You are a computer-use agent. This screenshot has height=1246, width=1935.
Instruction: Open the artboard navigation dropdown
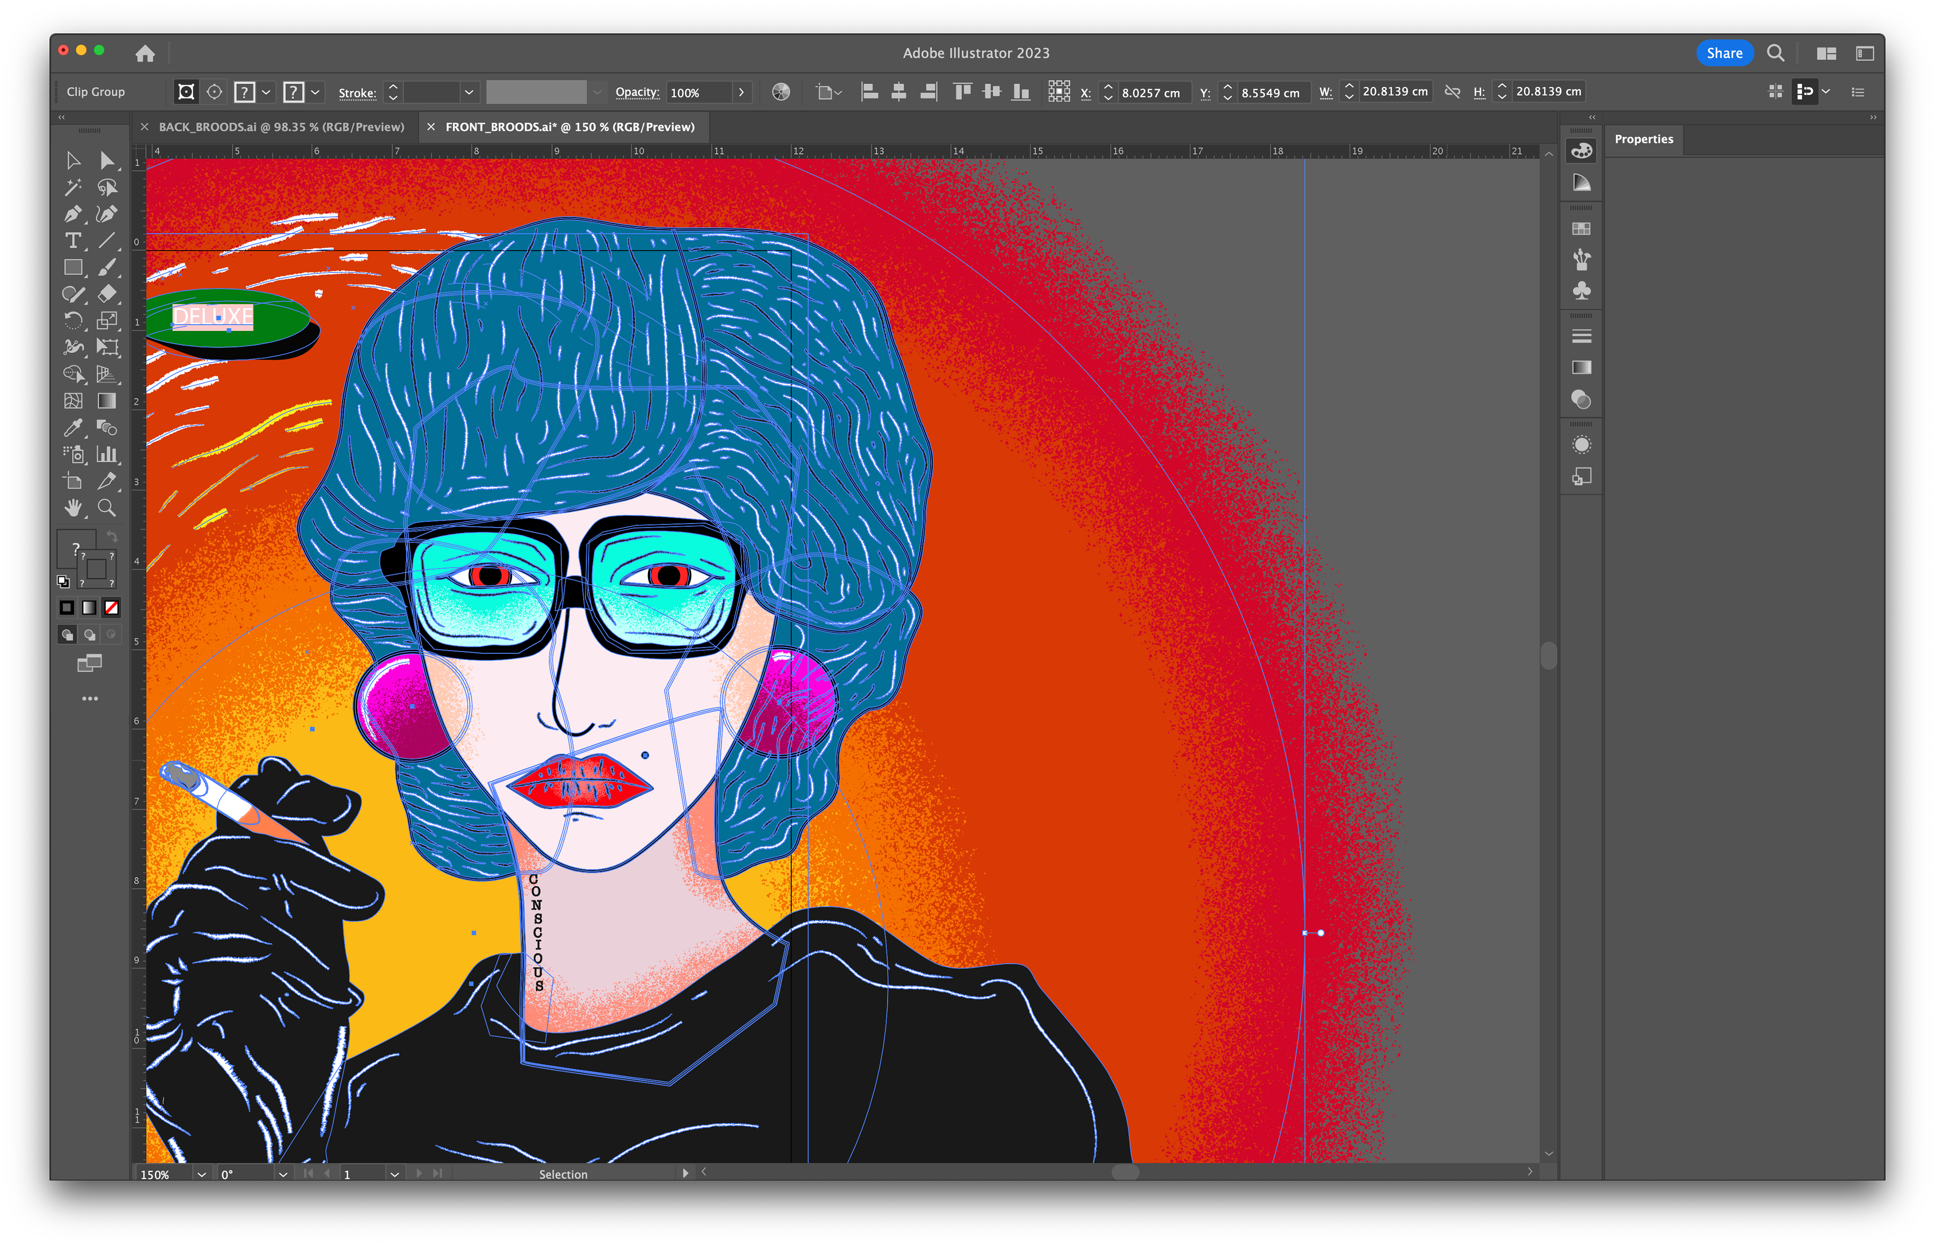point(394,1174)
